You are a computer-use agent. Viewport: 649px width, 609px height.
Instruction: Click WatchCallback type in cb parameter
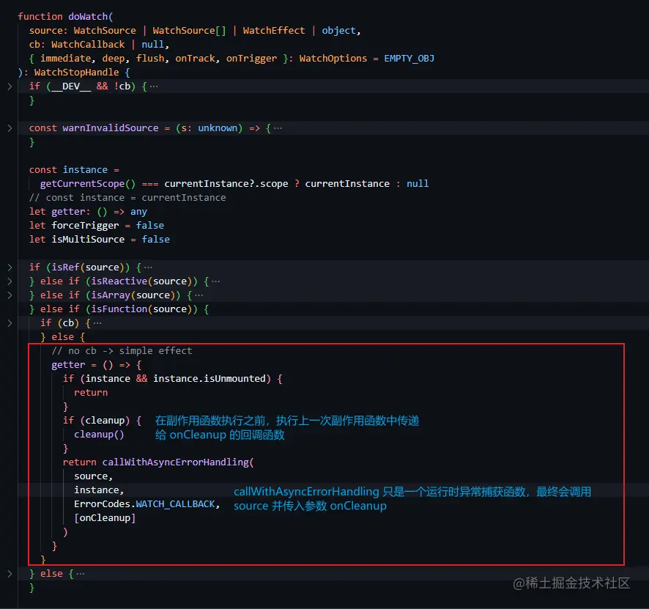[x=88, y=44]
